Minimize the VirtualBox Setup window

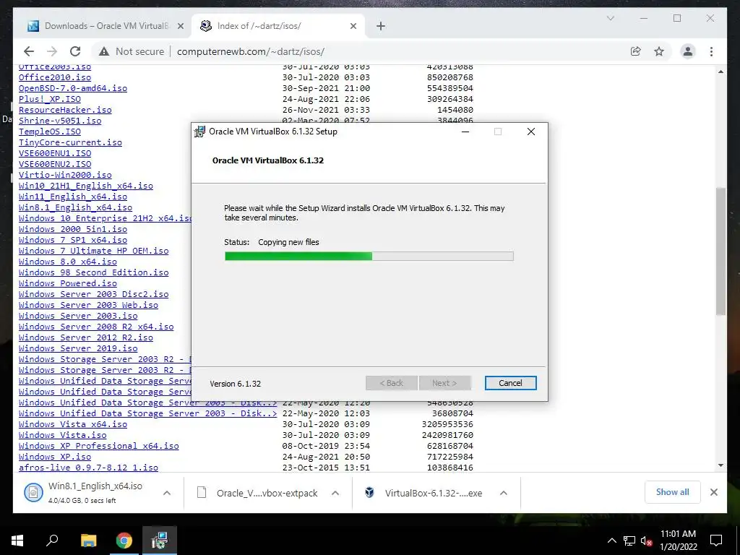[x=465, y=132]
